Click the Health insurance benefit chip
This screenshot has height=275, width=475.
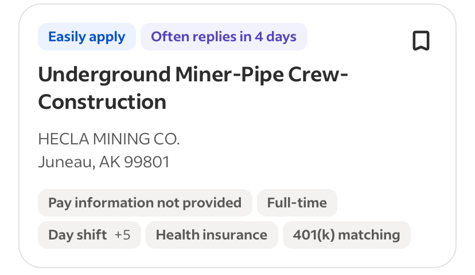211,235
